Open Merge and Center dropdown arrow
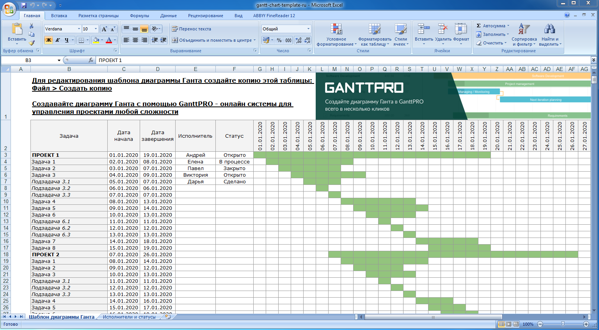 [x=254, y=40]
